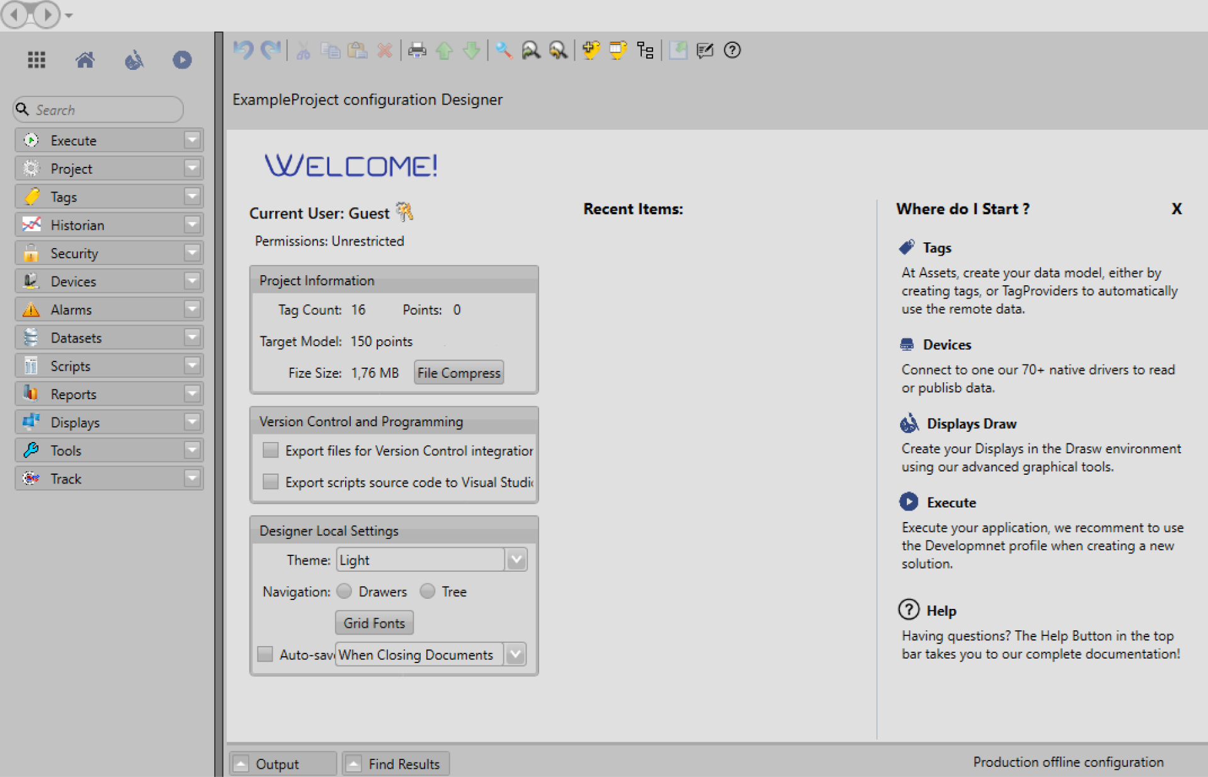Image resolution: width=1208 pixels, height=777 pixels.
Task: Open the apps grid icon
Action: click(37, 60)
